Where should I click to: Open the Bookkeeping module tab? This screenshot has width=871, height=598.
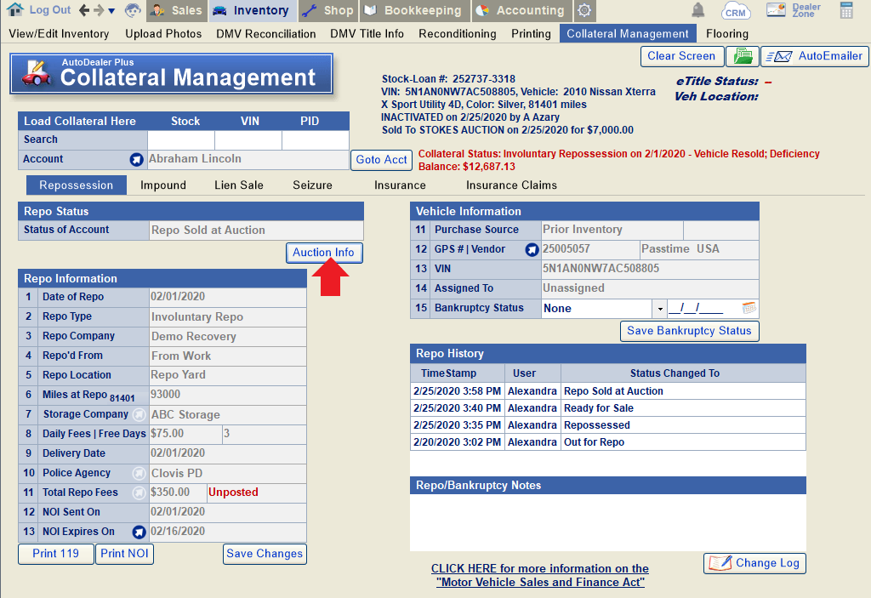(x=413, y=11)
